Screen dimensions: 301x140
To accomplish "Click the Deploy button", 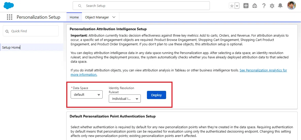I will (156, 95).
